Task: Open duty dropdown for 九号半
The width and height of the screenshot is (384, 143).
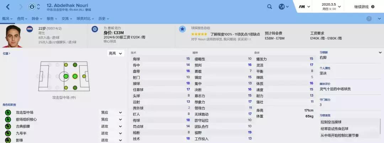Action: [x=112, y=133]
